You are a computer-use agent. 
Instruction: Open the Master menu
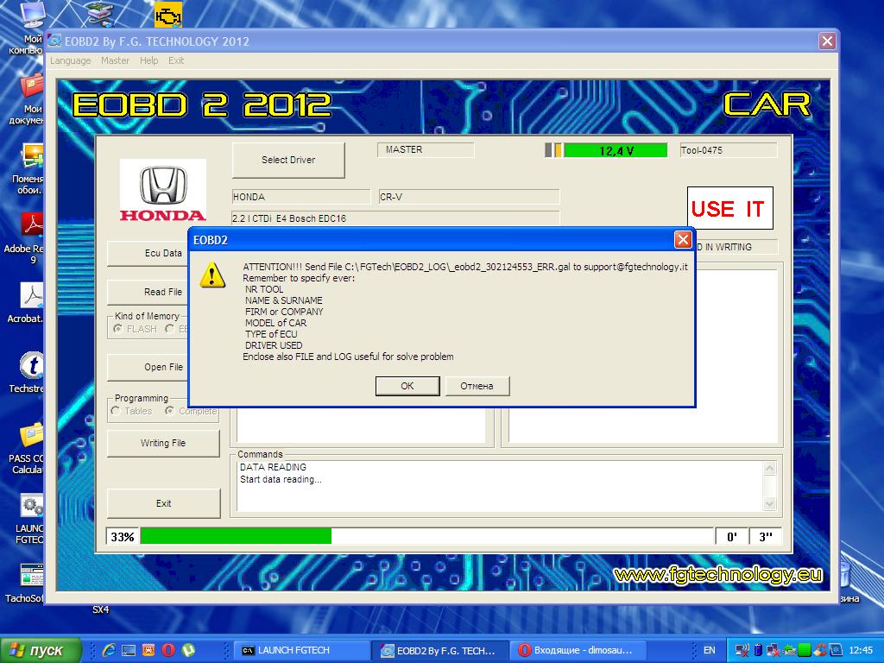(x=115, y=60)
